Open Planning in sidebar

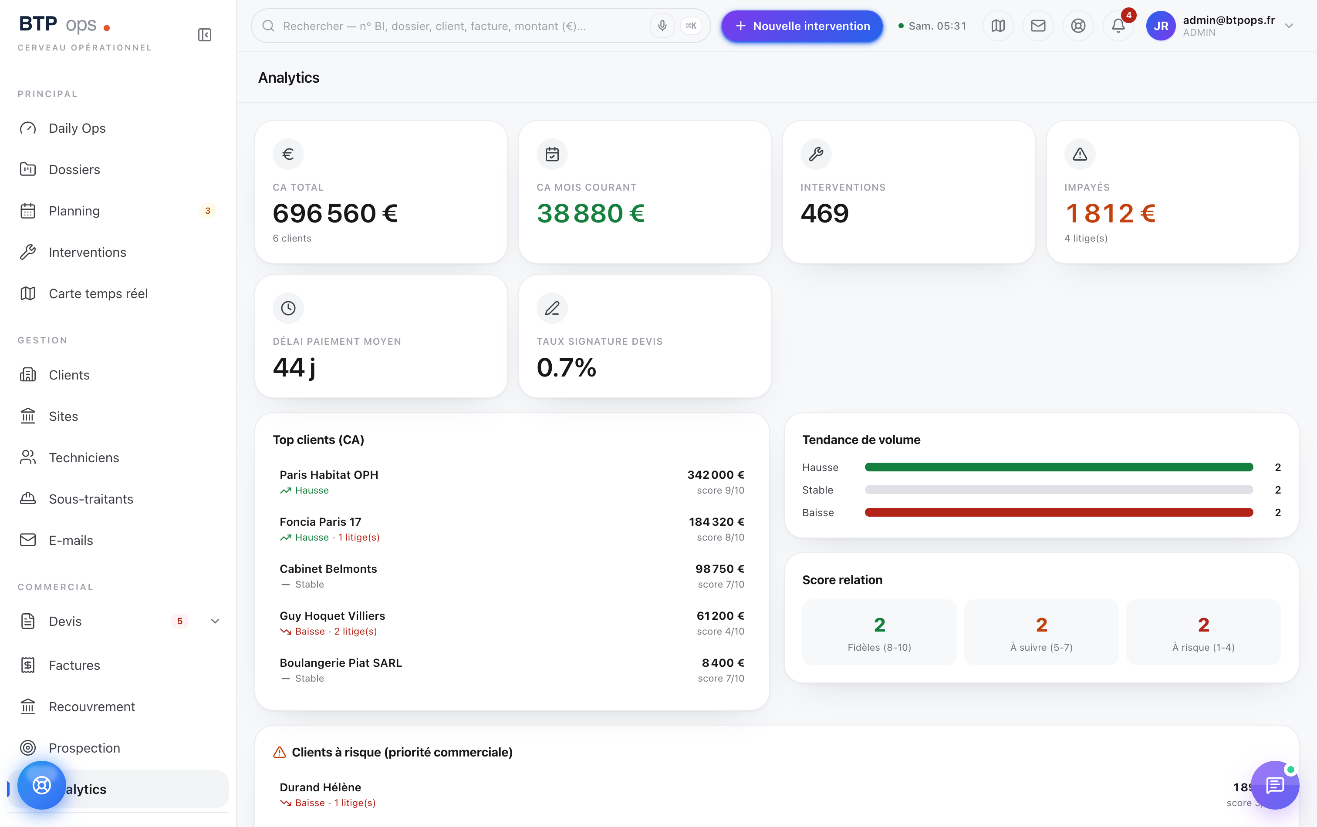pos(118,211)
